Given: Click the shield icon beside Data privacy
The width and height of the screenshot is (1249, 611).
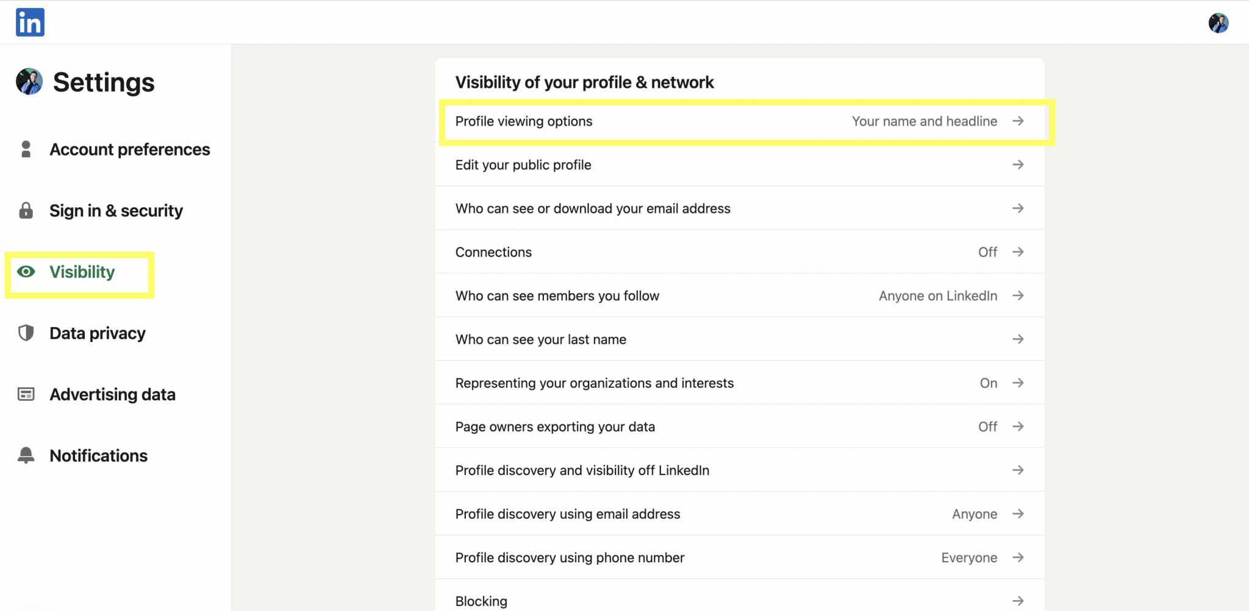Looking at the screenshot, I should pyautogui.click(x=26, y=333).
